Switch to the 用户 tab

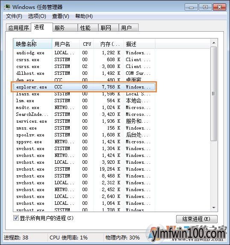click(x=128, y=28)
